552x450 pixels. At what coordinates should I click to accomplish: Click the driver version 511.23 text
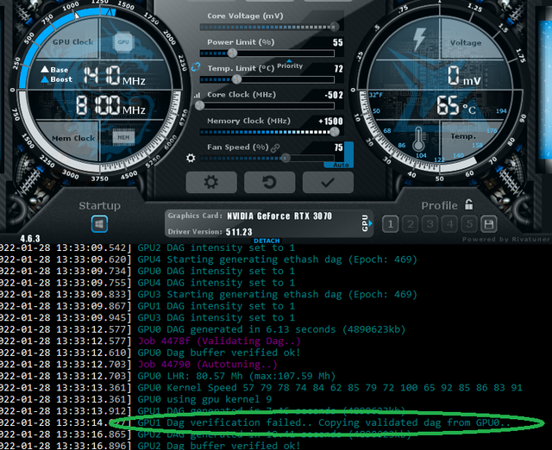tap(239, 232)
